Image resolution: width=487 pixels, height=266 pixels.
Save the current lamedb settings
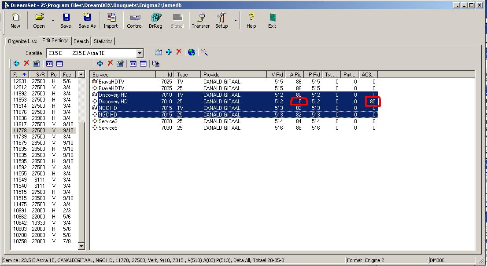pyautogui.click(x=66, y=21)
